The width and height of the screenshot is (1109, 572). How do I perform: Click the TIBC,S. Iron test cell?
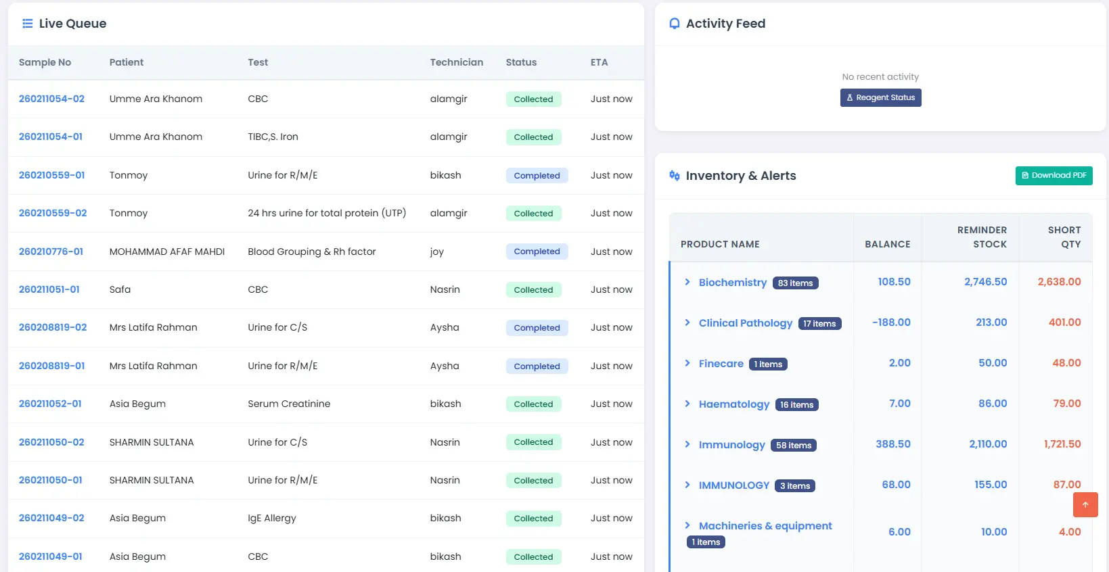pos(273,137)
